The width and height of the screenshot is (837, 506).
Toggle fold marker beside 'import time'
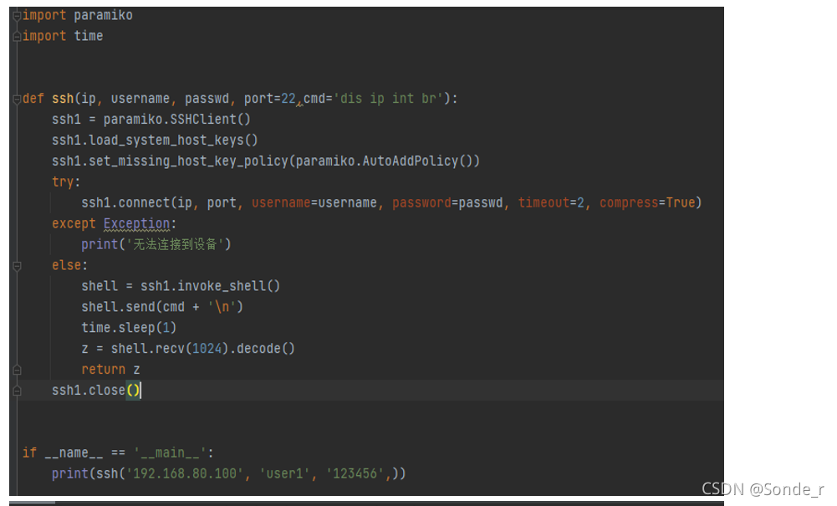pos(17,36)
